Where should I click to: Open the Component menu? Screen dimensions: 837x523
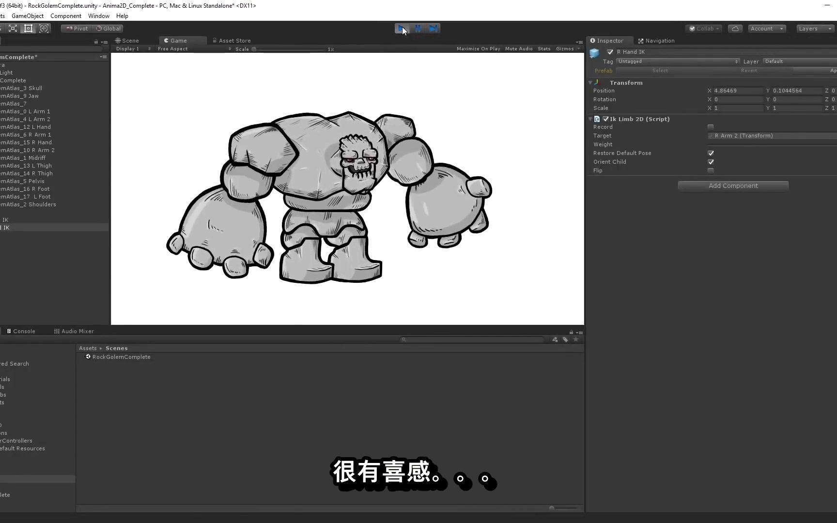click(x=66, y=16)
